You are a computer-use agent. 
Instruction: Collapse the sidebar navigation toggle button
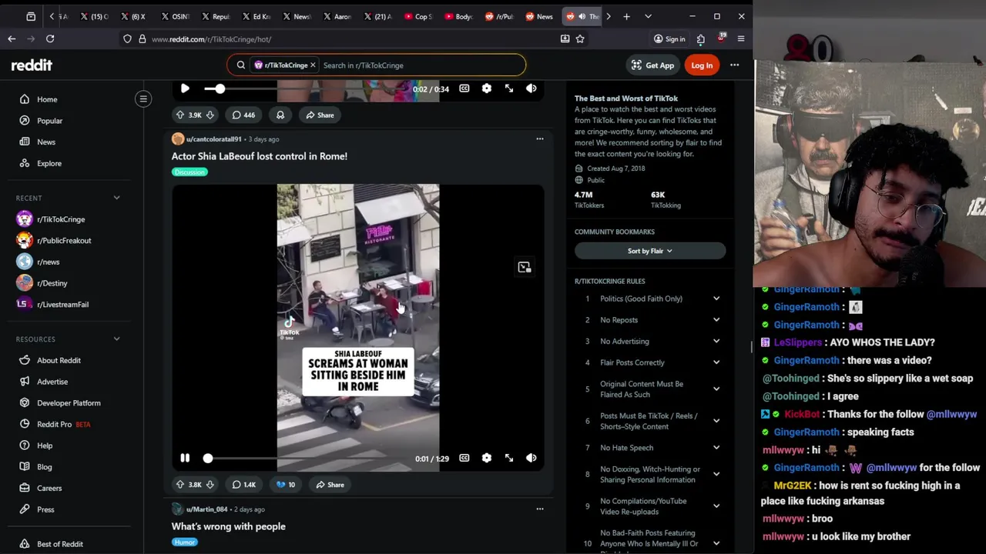tap(143, 98)
